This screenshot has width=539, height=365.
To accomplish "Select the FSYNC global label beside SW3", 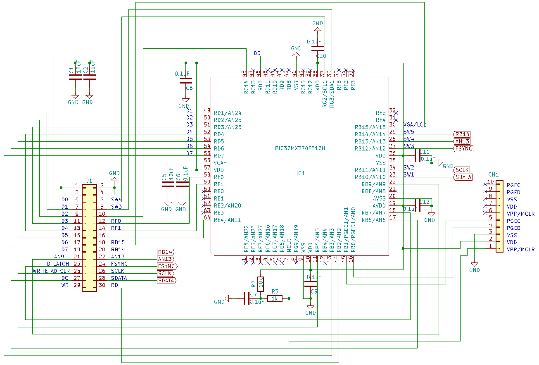I will click(463, 148).
